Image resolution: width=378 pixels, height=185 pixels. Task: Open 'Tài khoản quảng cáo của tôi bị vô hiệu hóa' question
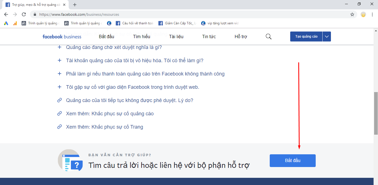(135, 61)
